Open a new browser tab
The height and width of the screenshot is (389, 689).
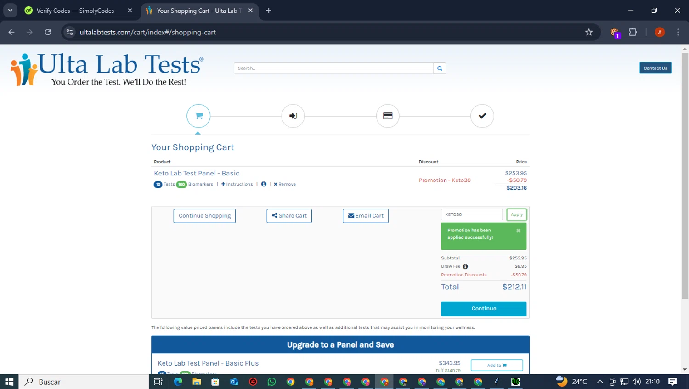tap(269, 11)
